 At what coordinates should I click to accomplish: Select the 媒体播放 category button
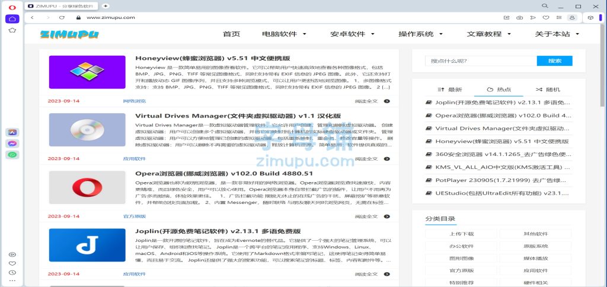535,259
